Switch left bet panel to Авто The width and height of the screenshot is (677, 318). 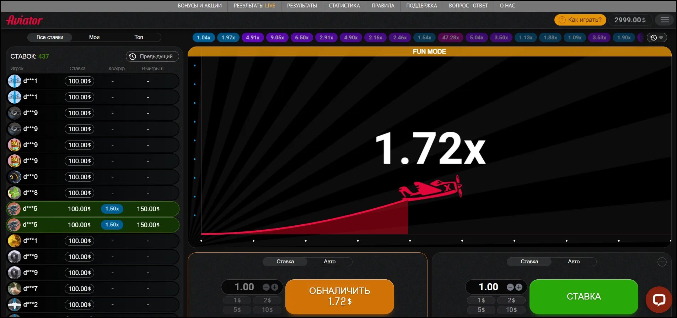coord(329,262)
